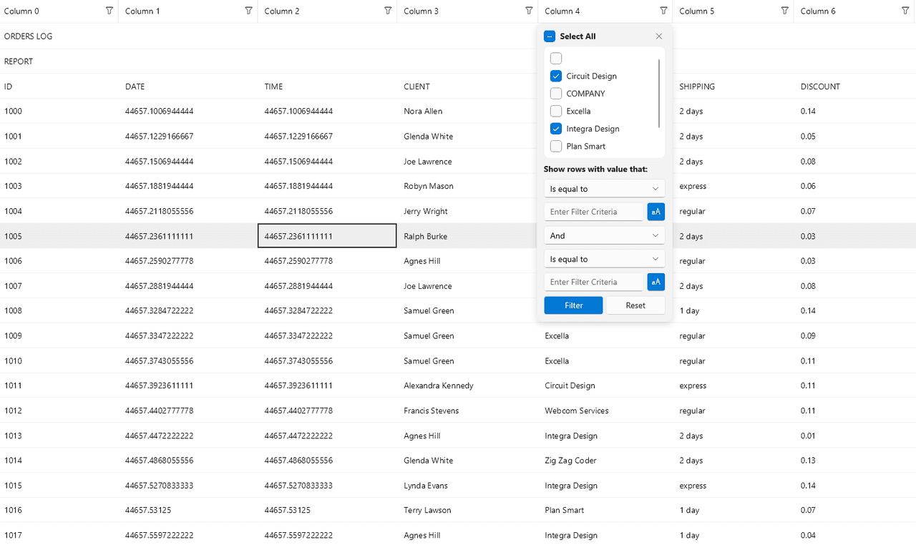The image size is (916, 545).
Task: Click the Reset button
Action: click(635, 305)
